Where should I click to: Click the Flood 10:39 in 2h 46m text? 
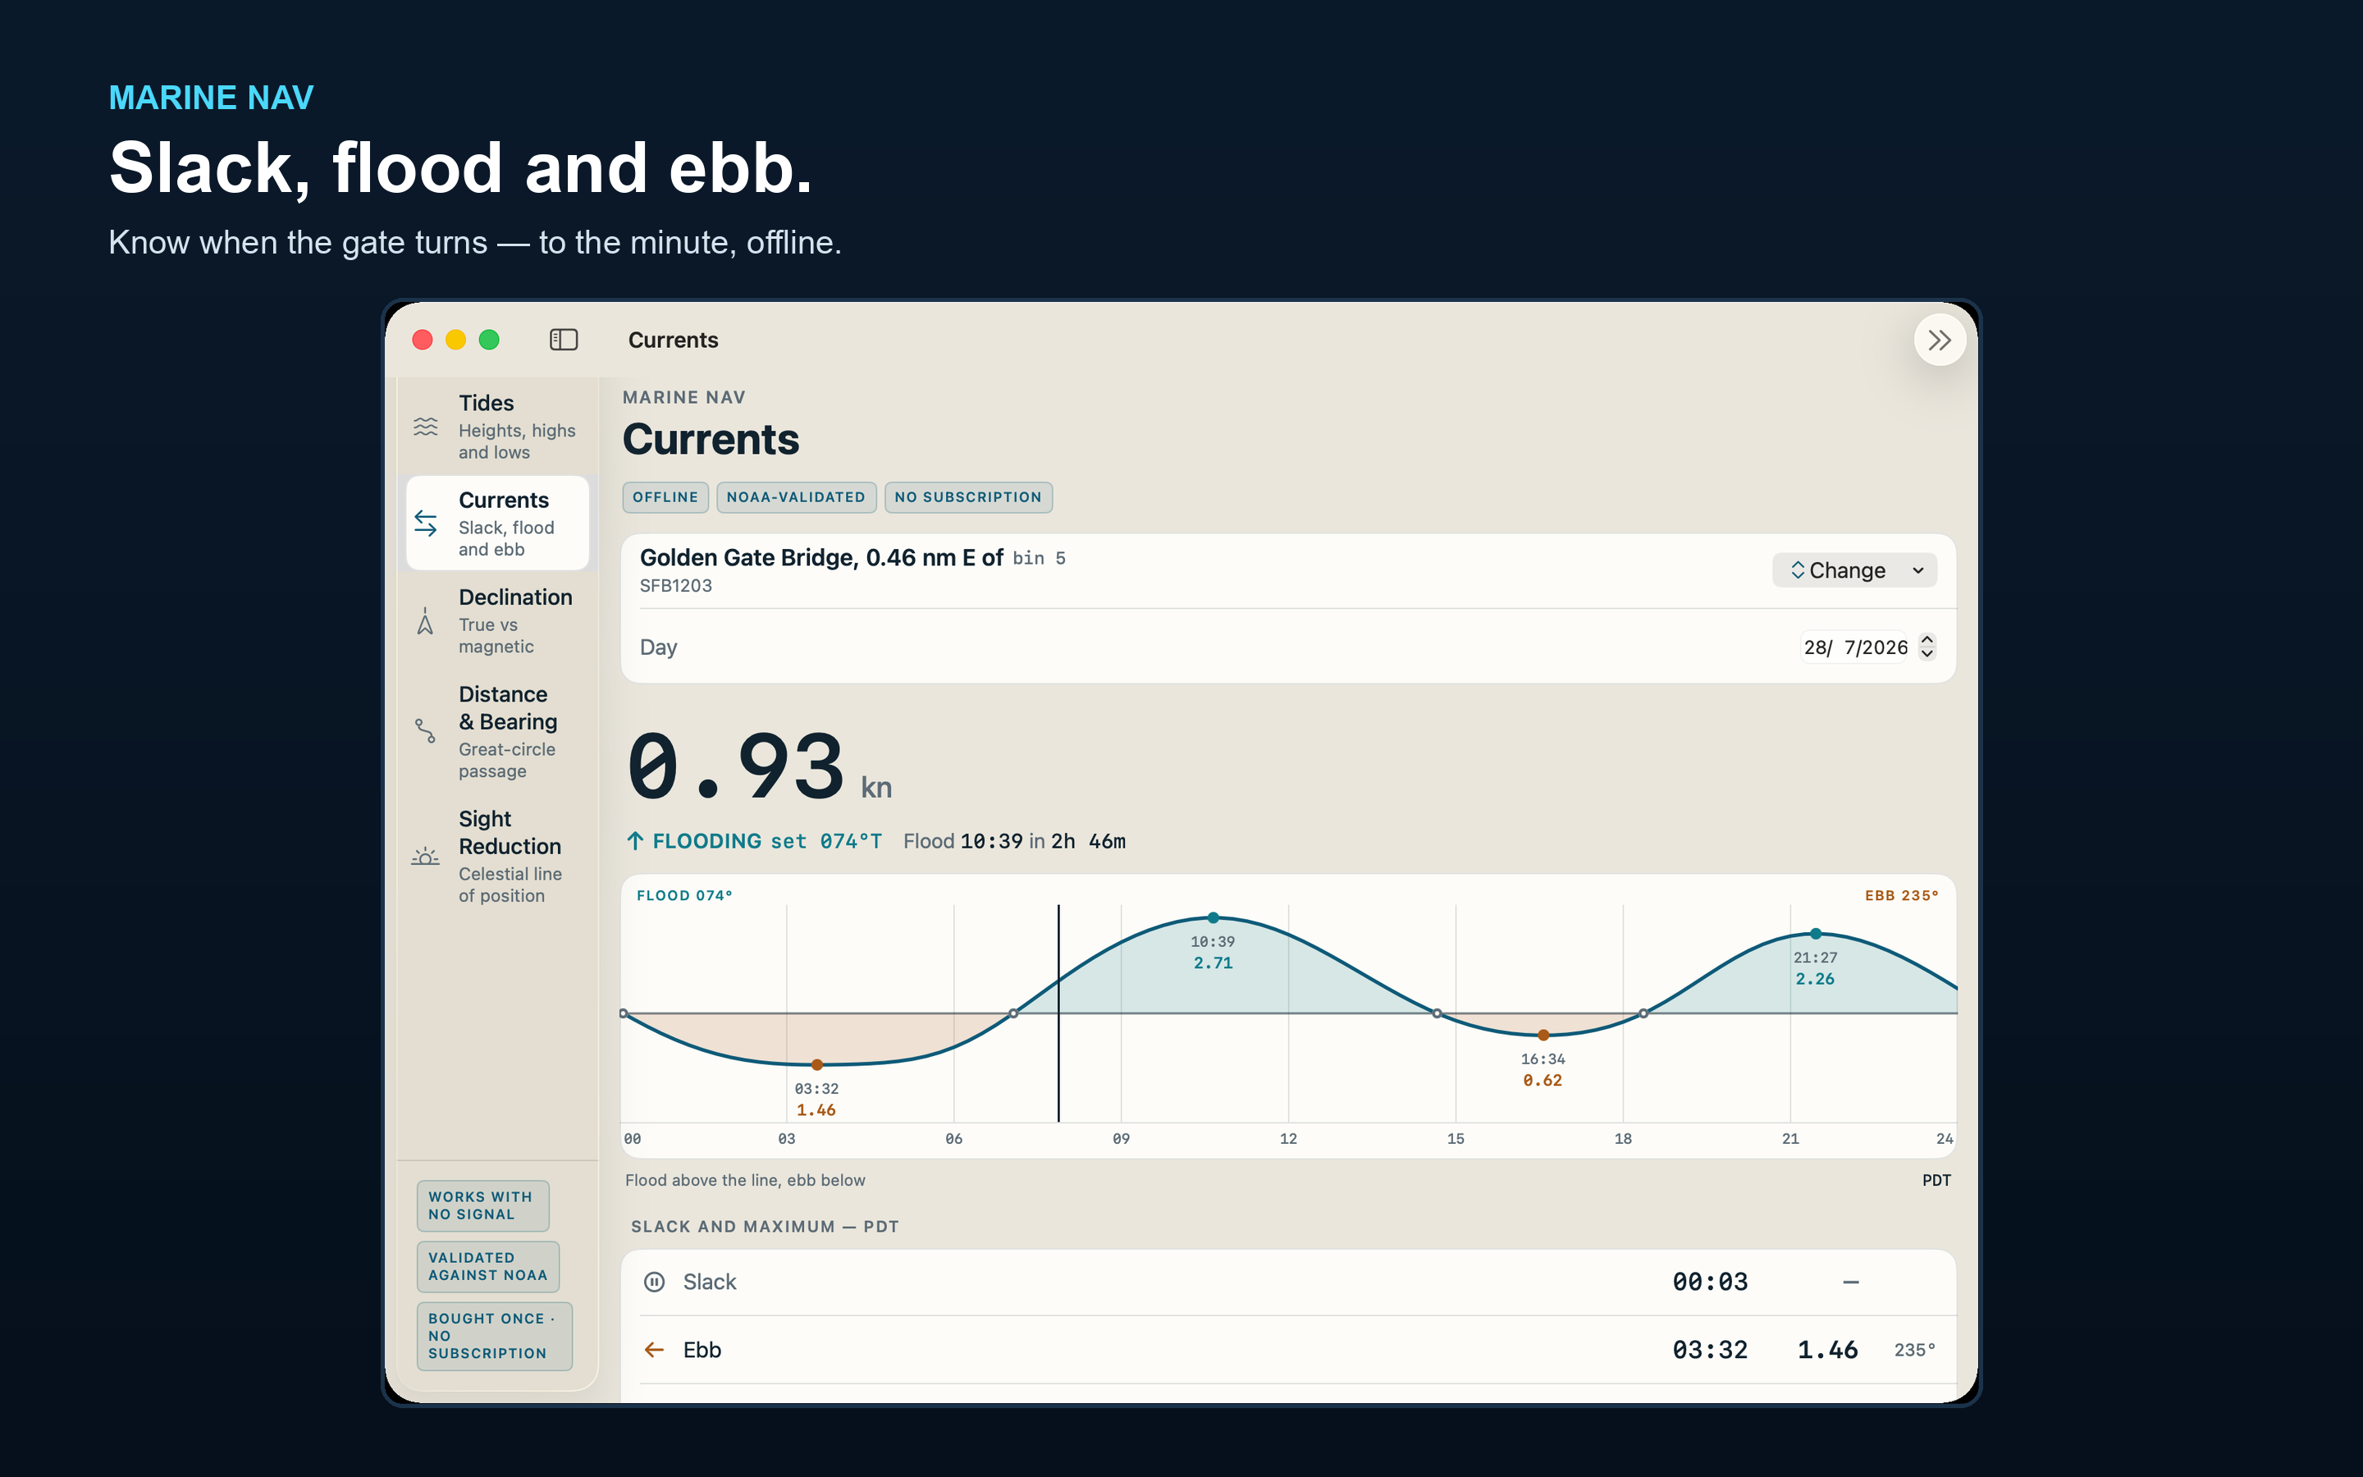point(1013,841)
